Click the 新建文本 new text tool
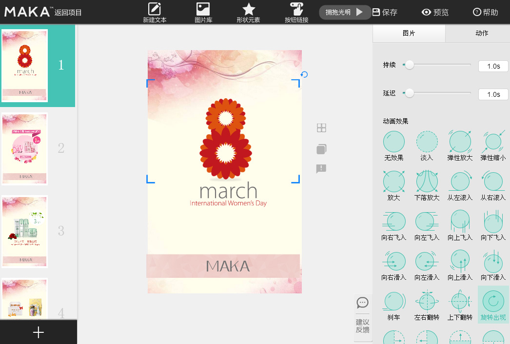Image resolution: width=510 pixels, height=344 pixels. pos(155,13)
